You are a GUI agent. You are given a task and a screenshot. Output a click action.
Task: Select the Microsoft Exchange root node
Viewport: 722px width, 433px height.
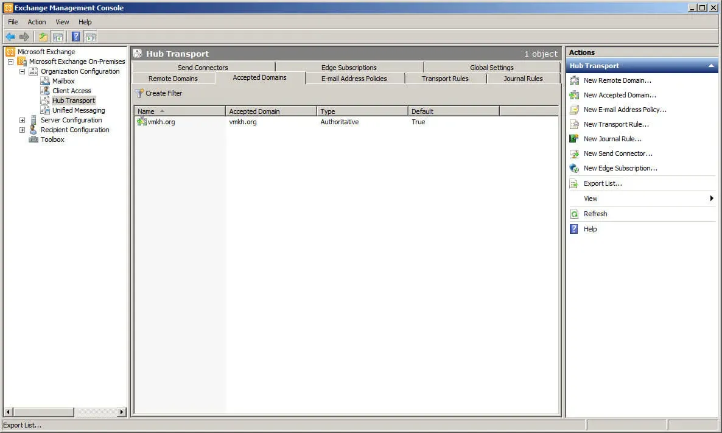(x=46, y=52)
